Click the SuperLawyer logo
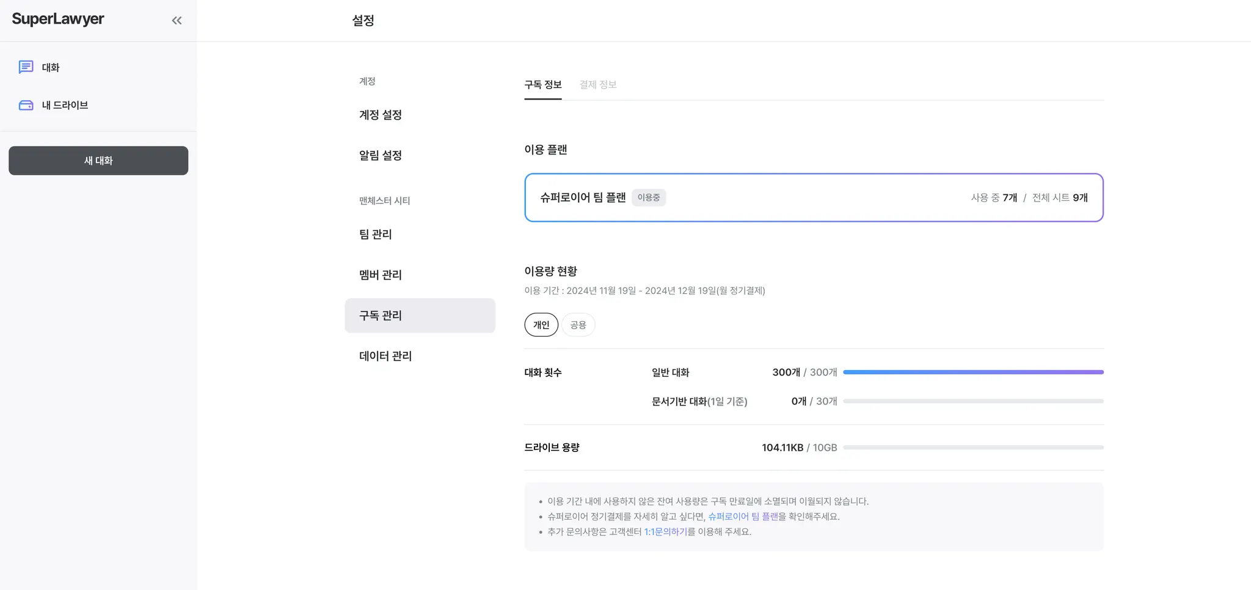The image size is (1251, 590). click(58, 19)
